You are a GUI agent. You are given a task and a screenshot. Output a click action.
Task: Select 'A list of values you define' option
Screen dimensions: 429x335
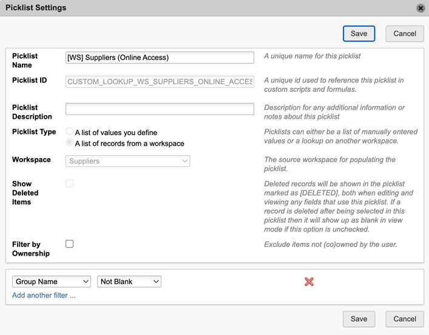pos(70,131)
